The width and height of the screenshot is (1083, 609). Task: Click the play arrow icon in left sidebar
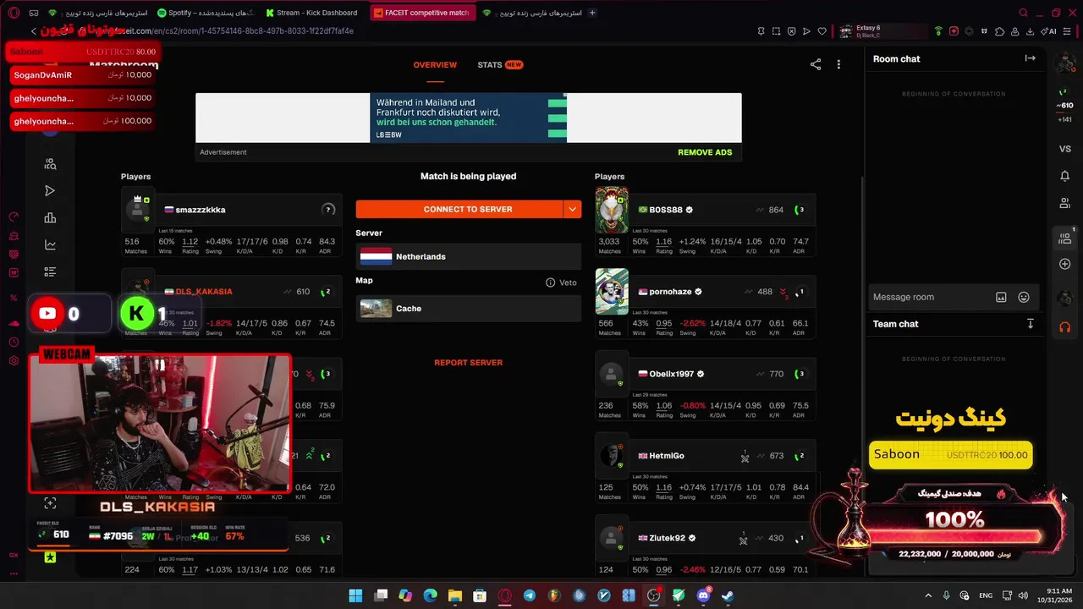pyautogui.click(x=50, y=191)
